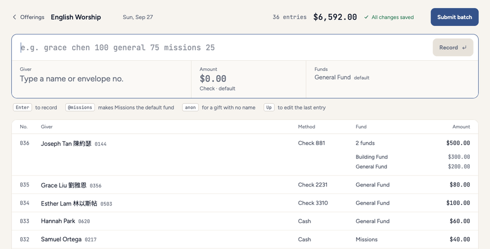Change the Check default payment method

click(218, 88)
